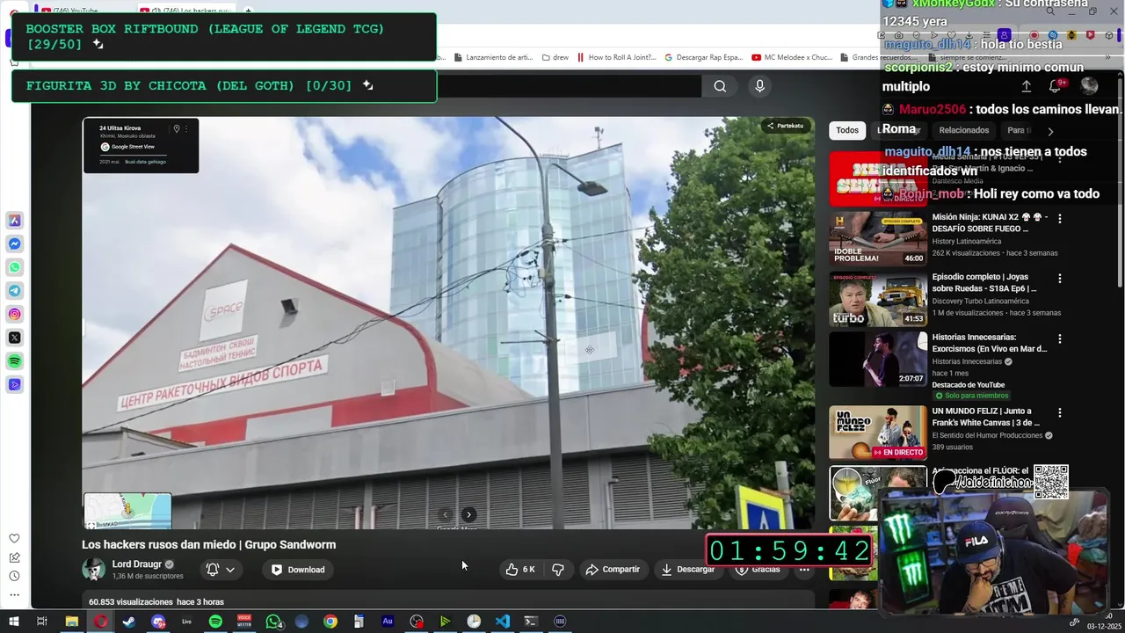The height and width of the screenshot is (633, 1125).
Task: Open Visual Studio Code from the taskbar
Action: 502,622
